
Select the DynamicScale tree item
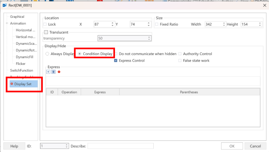tap(26, 43)
